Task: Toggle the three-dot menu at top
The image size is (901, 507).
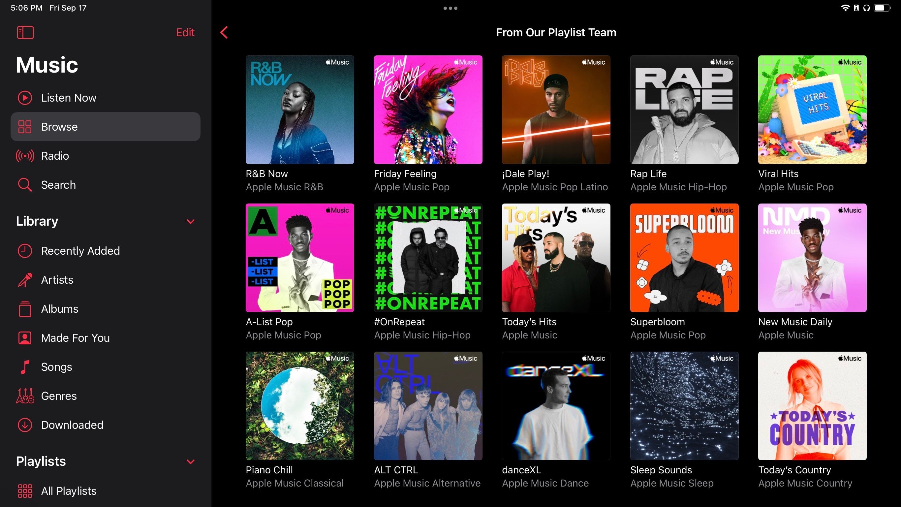Action: point(450,8)
